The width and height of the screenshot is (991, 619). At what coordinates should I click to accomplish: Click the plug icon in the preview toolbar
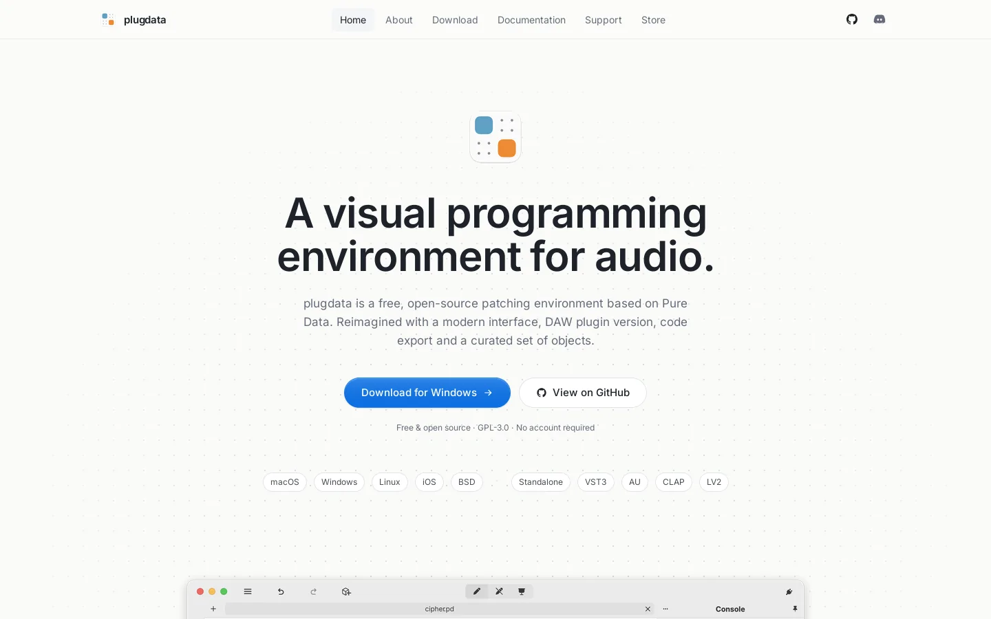[789, 591]
